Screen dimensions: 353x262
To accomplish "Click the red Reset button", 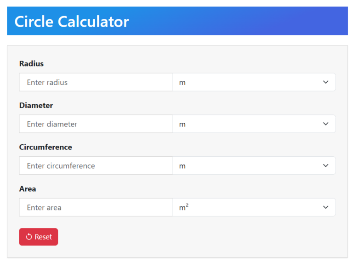I will click(39, 237).
